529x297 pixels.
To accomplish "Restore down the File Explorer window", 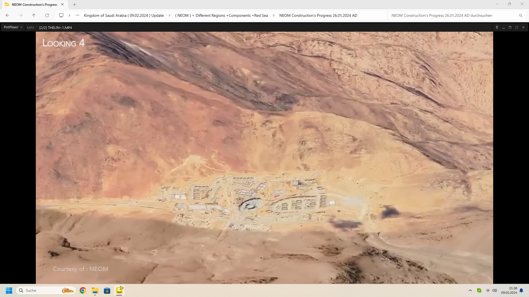I will (x=509, y=4).
